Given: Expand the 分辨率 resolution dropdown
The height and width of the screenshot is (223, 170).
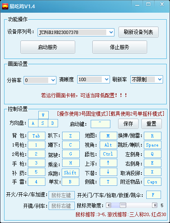Looking at the screenshot, I should (x=40, y=80).
